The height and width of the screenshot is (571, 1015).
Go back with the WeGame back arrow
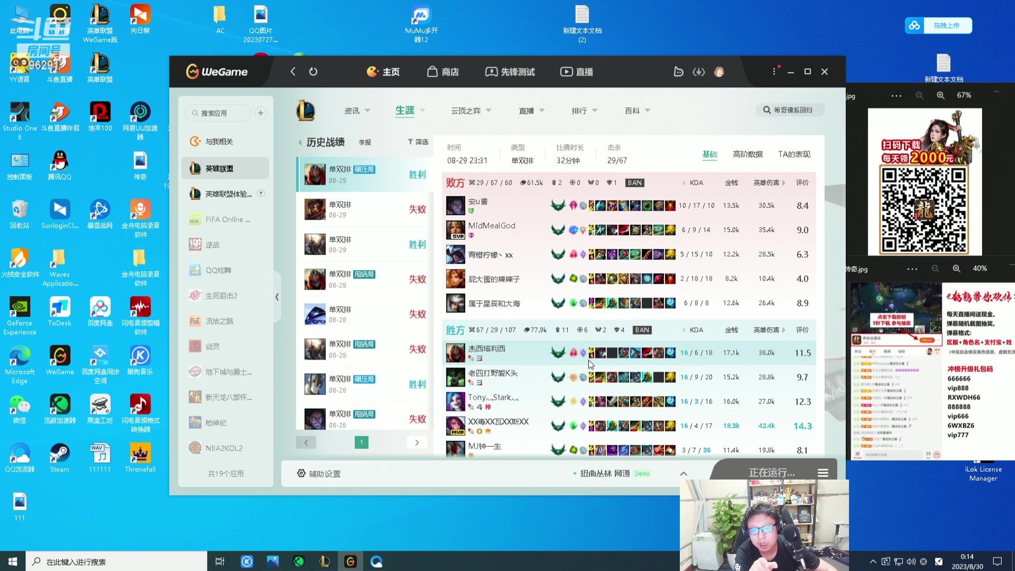pyautogui.click(x=293, y=71)
